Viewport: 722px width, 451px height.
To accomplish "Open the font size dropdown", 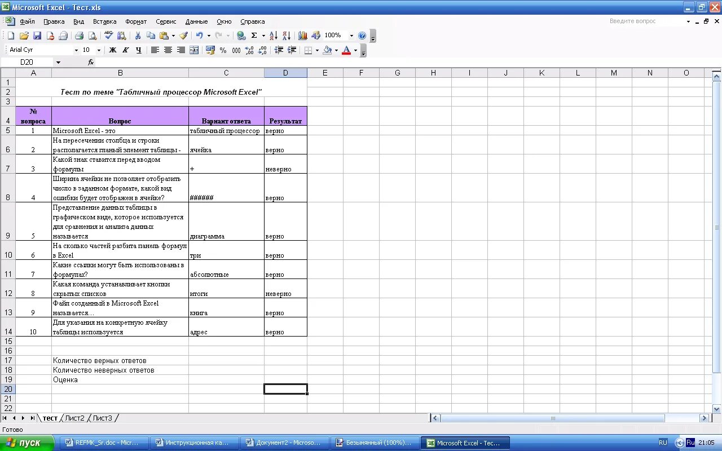I will click(99, 50).
